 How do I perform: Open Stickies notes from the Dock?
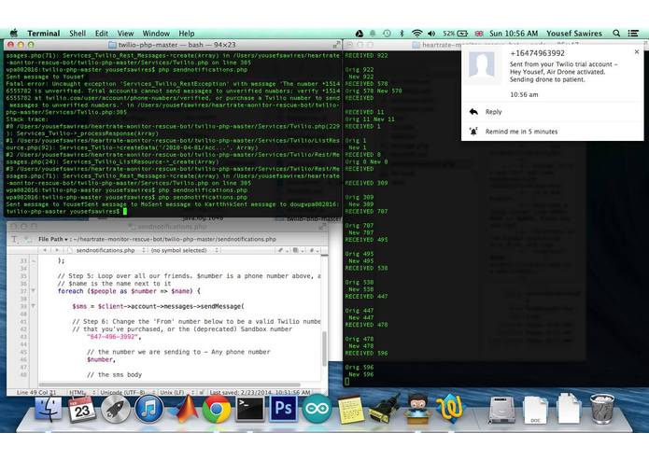[x=351, y=410]
